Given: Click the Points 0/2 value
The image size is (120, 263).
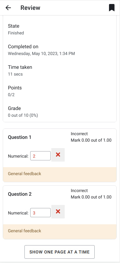Looking at the screenshot, I should 11,95.
